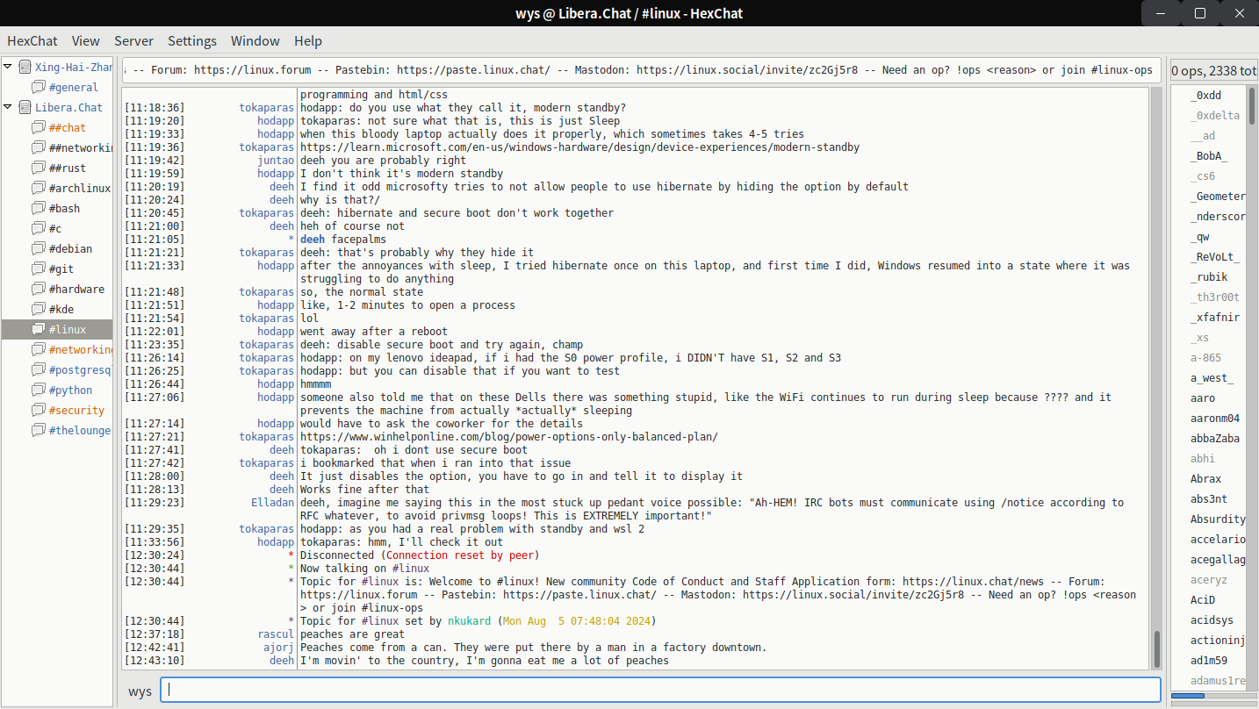Viewport: 1259px width, 709px height.
Task: Click the wys nickname button
Action: click(140, 691)
